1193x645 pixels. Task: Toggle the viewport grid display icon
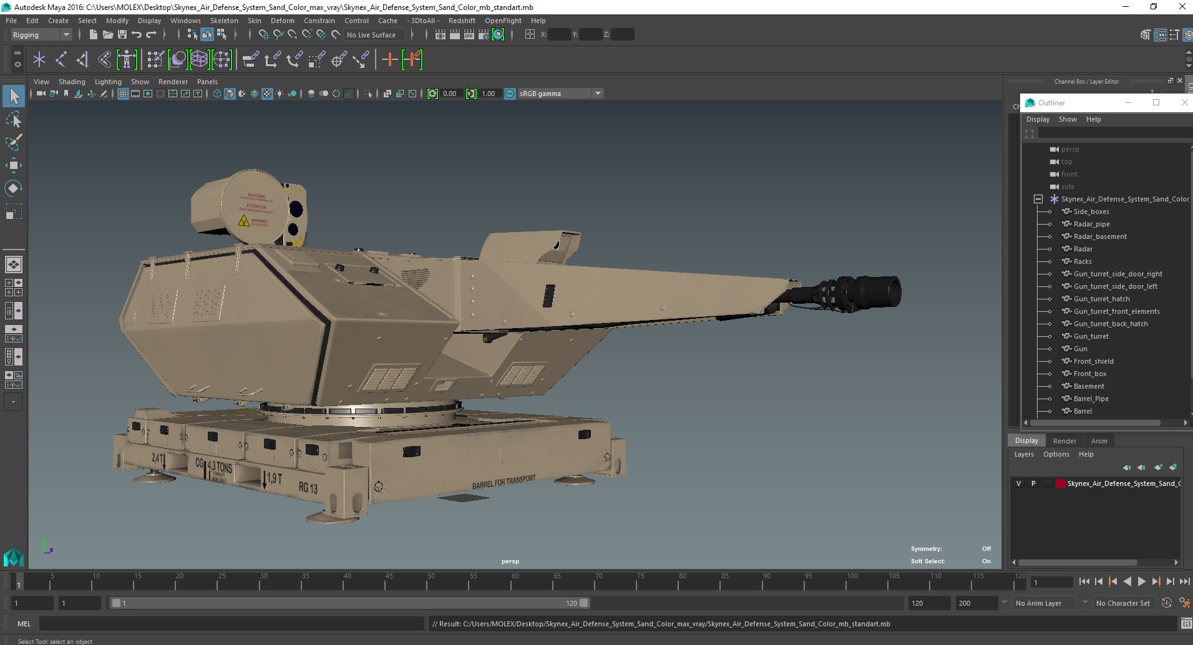click(123, 94)
